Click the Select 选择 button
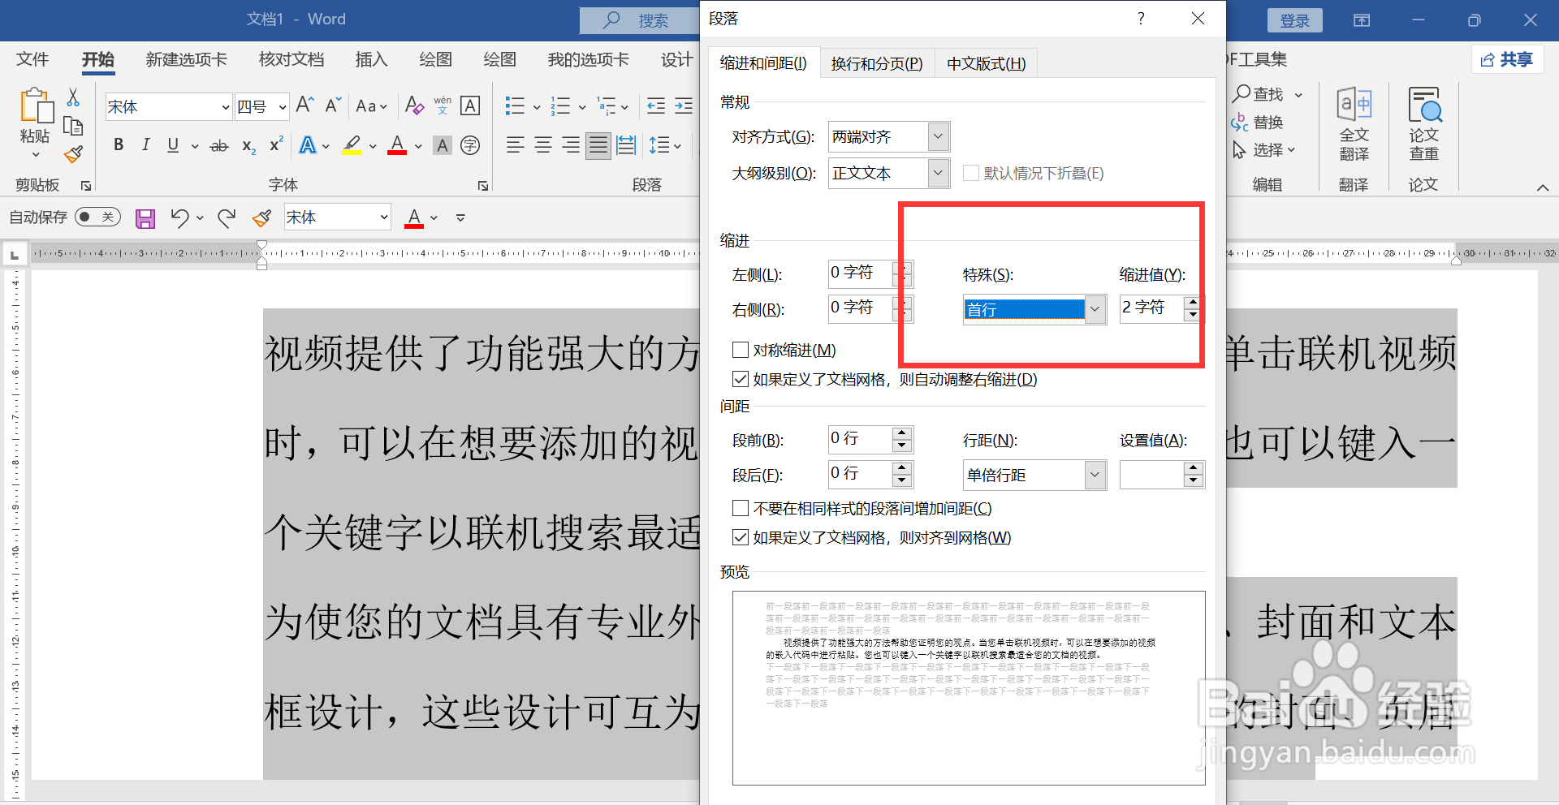The width and height of the screenshot is (1559, 805). click(1263, 150)
